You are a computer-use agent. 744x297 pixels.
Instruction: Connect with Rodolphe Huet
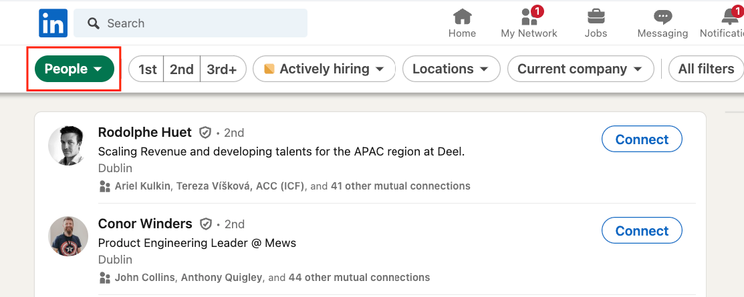pos(642,139)
